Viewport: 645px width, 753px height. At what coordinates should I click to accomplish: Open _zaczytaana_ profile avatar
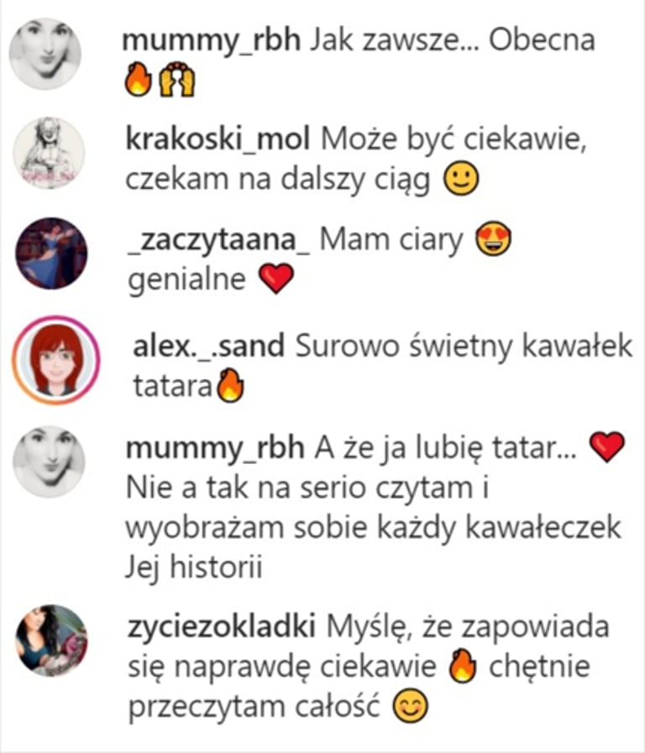click(x=52, y=253)
